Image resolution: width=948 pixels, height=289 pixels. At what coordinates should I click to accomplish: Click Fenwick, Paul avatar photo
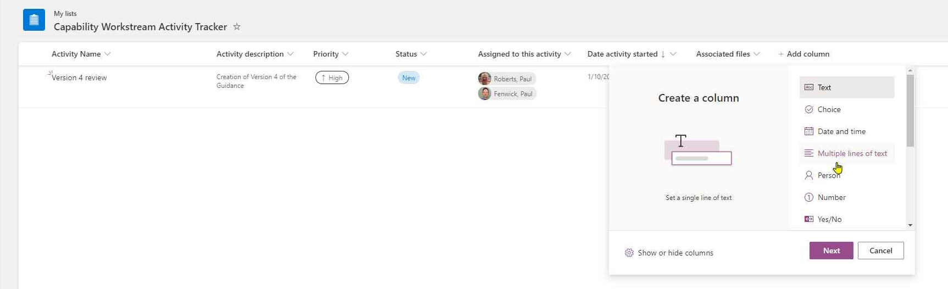(485, 93)
